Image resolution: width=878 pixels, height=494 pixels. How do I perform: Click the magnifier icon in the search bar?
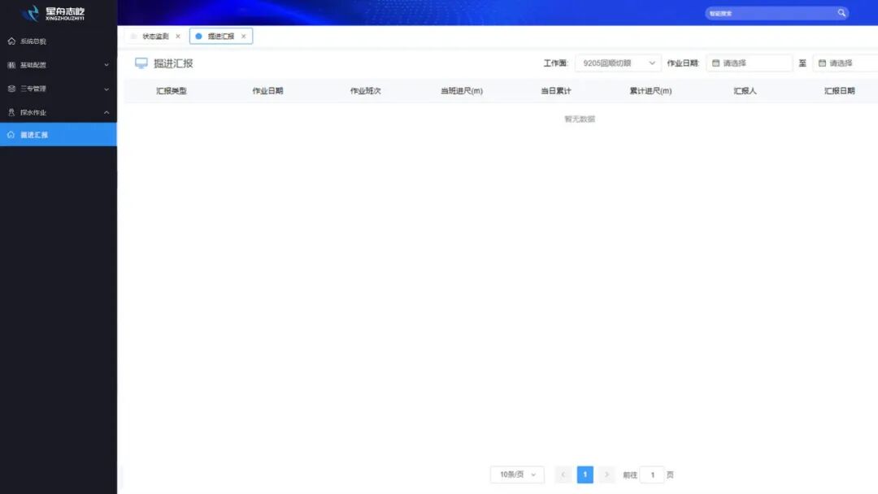pos(841,12)
